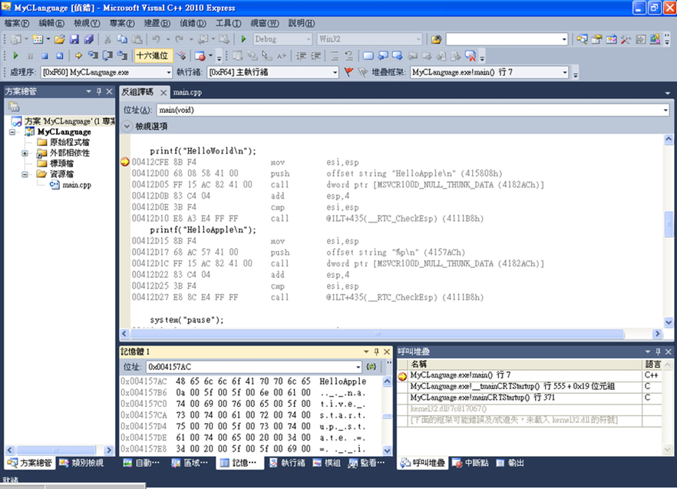The image size is (677, 489).
Task: Collapse the 資源檔 folder node
Action: click(x=25, y=174)
